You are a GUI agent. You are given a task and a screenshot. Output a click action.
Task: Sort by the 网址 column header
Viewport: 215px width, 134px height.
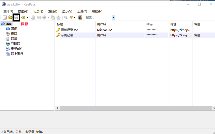pyautogui.click(x=180, y=24)
